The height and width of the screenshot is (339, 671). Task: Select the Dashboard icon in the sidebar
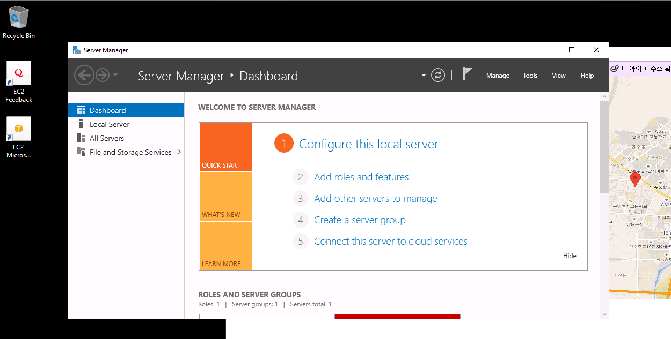coord(81,110)
